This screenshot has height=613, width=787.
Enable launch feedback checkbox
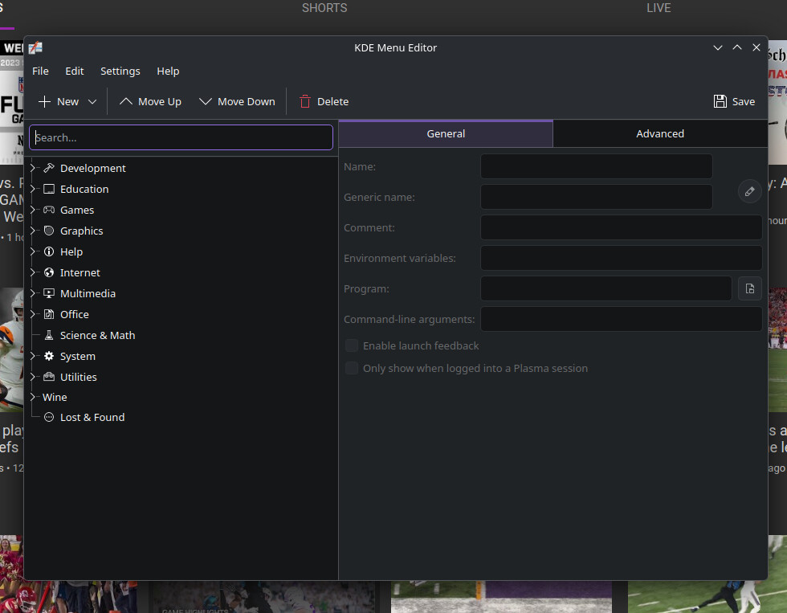click(352, 345)
